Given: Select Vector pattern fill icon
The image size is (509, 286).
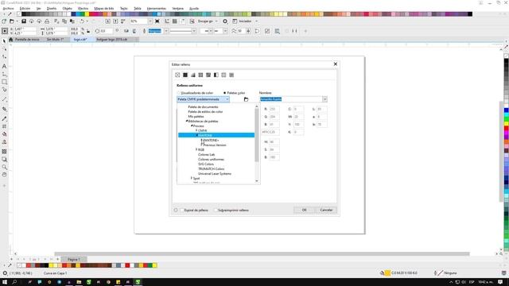Looking at the screenshot, I should click(200, 75).
